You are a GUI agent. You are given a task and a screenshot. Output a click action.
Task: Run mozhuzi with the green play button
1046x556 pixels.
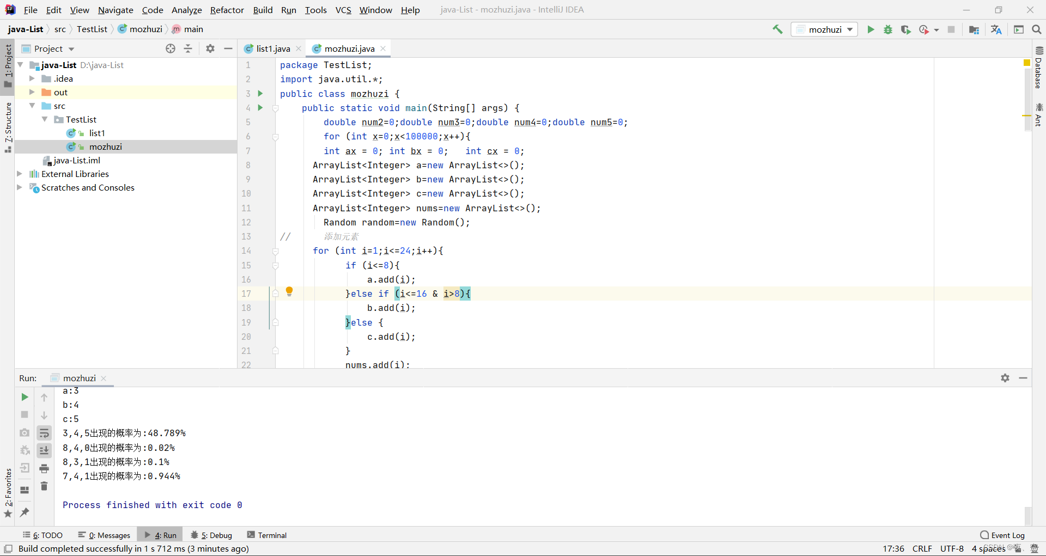tap(871, 29)
